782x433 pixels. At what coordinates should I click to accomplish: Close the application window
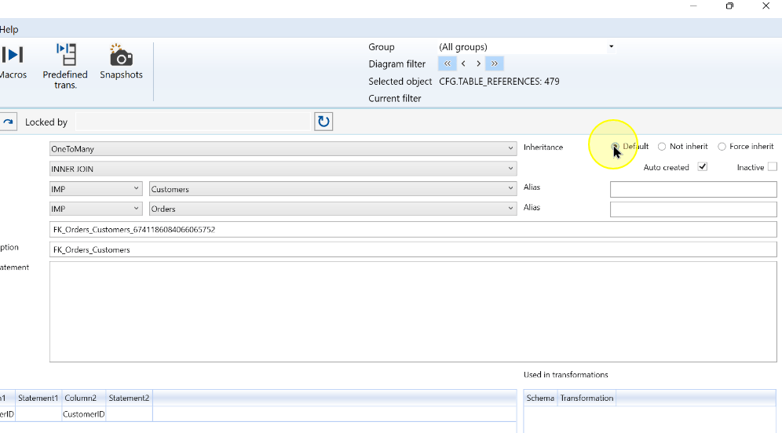pyautogui.click(x=766, y=6)
